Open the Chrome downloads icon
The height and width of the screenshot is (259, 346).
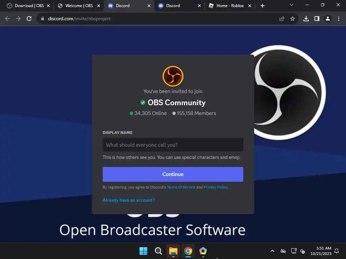click(x=306, y=19)
